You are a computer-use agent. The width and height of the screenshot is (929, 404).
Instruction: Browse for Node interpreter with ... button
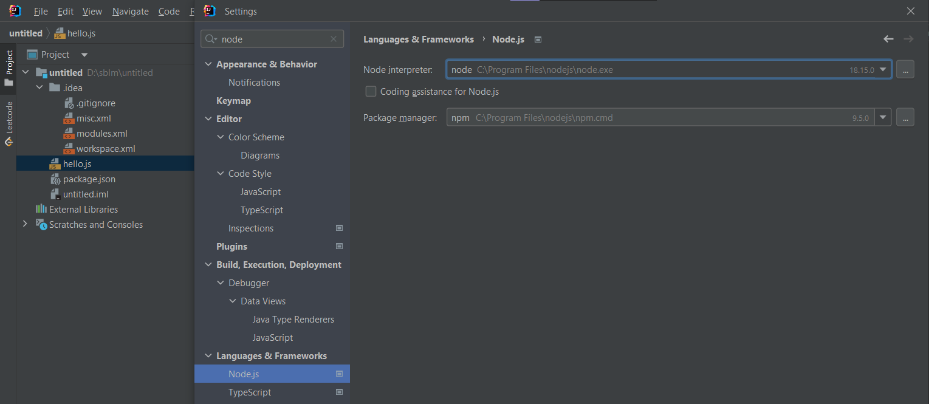click(905, 69)
